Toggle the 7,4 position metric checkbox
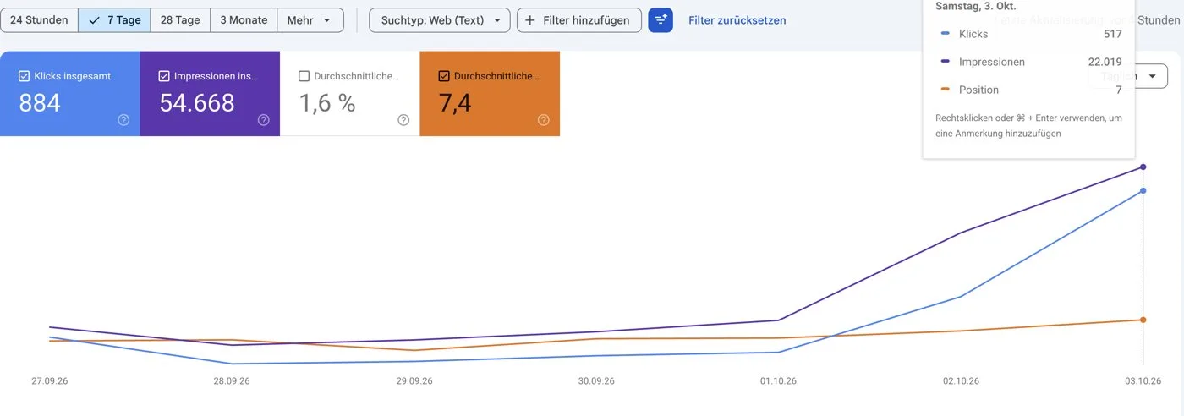 tap(444, 76)
